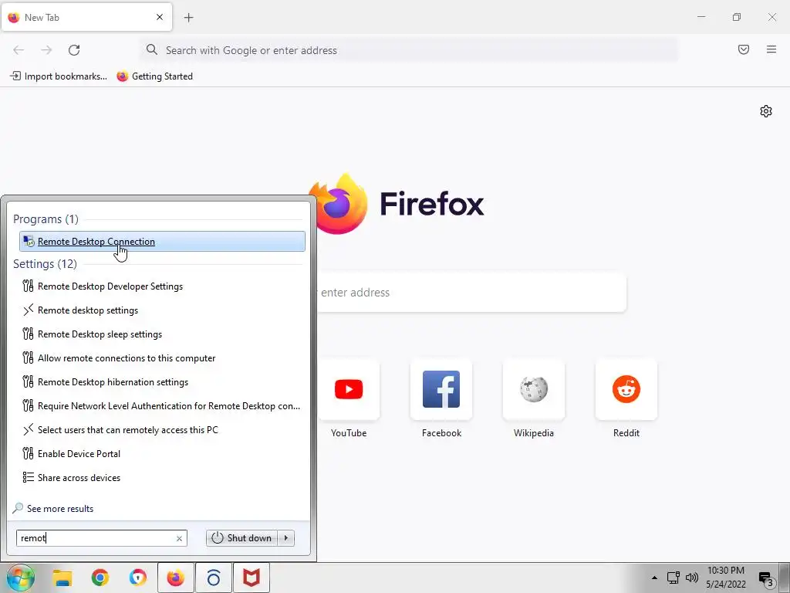Image resolution: width=790 pixels, height=593 pixels.
Task: Show hidden system tray icons
Action: click(x=654, y=578)
